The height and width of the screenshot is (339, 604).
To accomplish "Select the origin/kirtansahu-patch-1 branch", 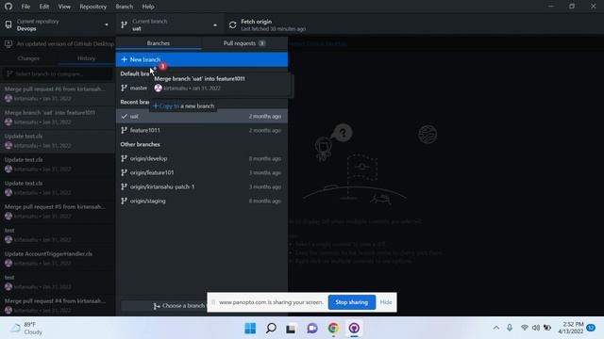I will pyautogui.click(x=201, y=186).
